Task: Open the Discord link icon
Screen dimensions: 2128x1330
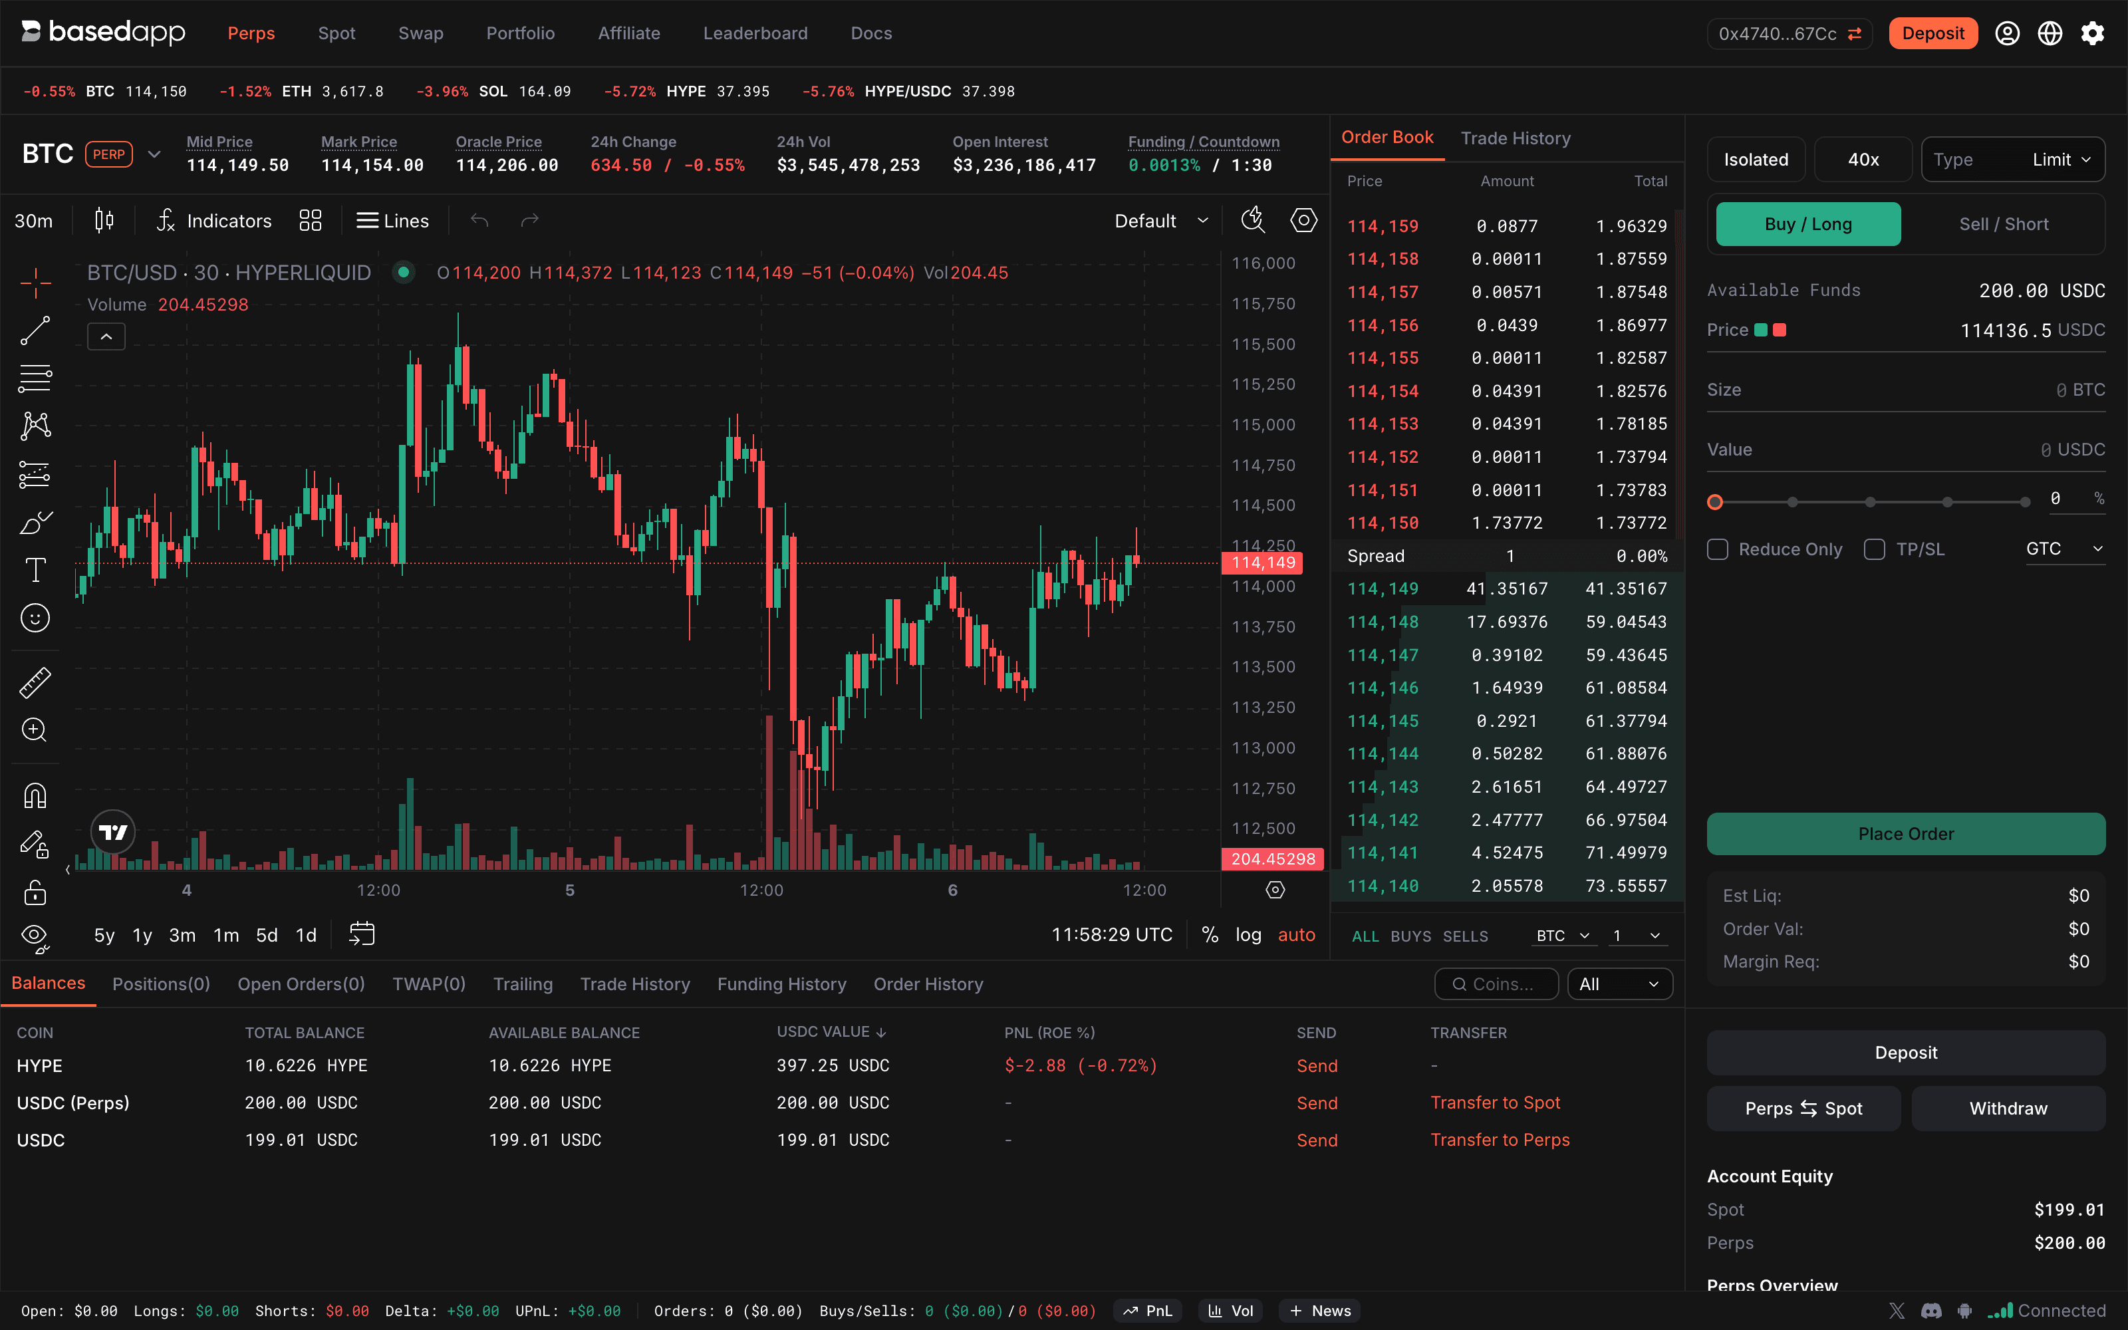Action: coord(1931,1311)
